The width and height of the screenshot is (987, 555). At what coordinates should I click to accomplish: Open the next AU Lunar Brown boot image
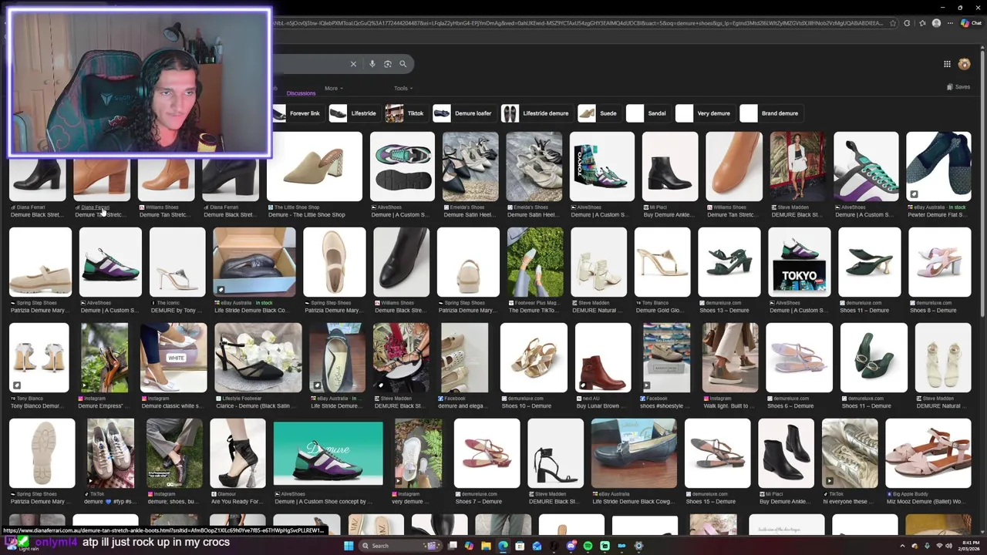[x=603, y=358]
